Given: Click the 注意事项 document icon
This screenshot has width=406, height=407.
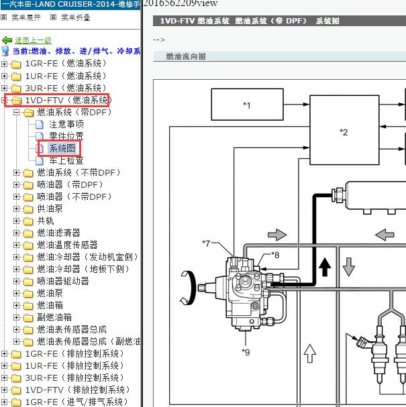Looking at the screenshot, I should click(x=40, y=124).
